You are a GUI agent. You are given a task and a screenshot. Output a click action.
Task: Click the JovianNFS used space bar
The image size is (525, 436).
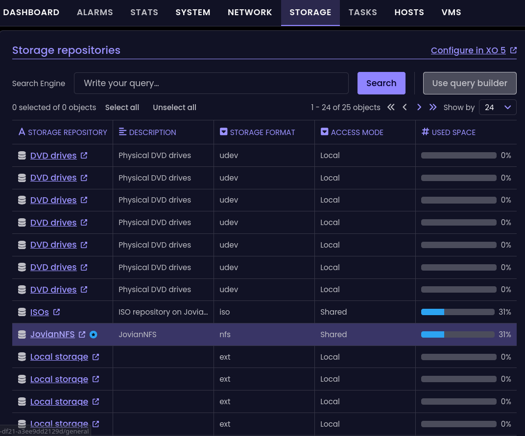pos(457,335)
